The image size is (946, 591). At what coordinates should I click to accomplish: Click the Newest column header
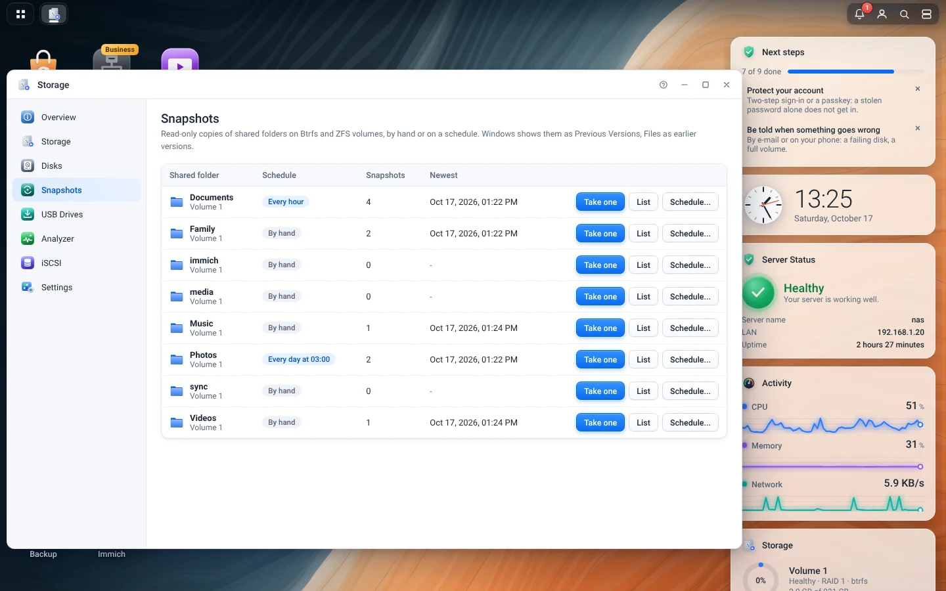tap(443, 175)
